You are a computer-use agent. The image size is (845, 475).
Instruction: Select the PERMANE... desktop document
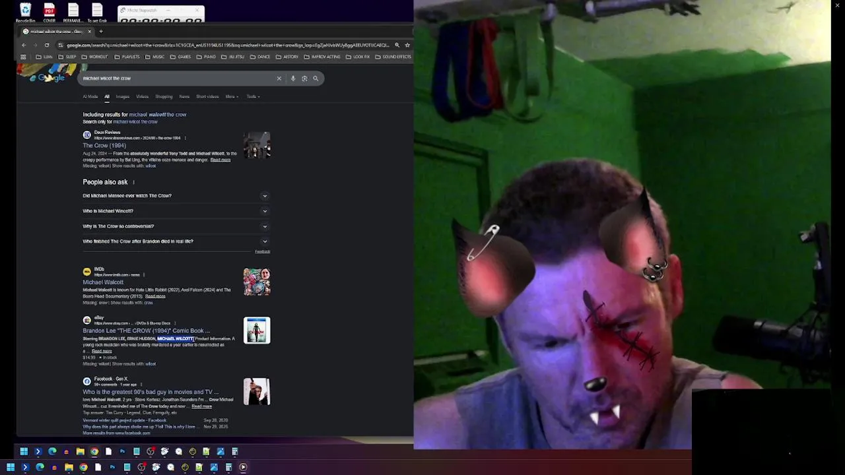(x=73, y=13)
